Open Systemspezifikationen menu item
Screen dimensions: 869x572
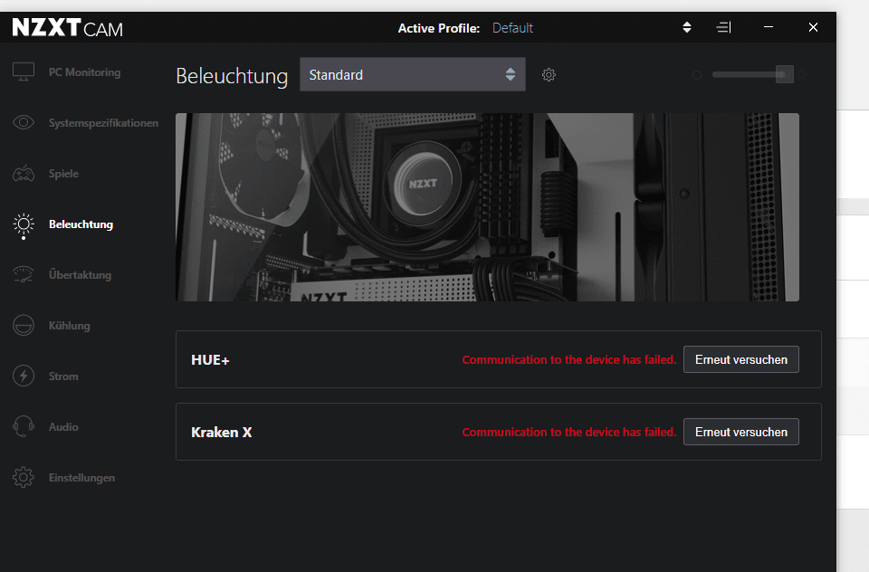[x=103, y=123]
